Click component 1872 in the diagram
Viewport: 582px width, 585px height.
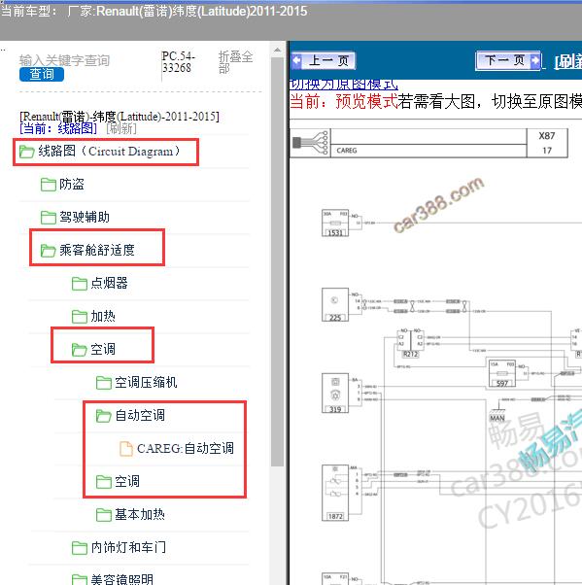pos(335,493)
